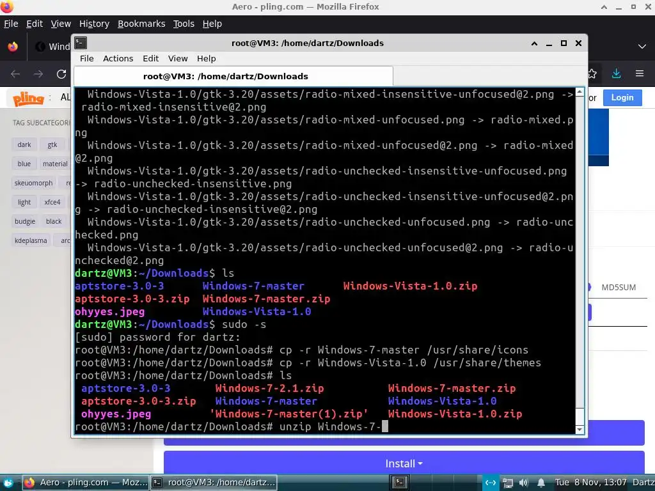Open the terminal Edit menu

point(150,58)
